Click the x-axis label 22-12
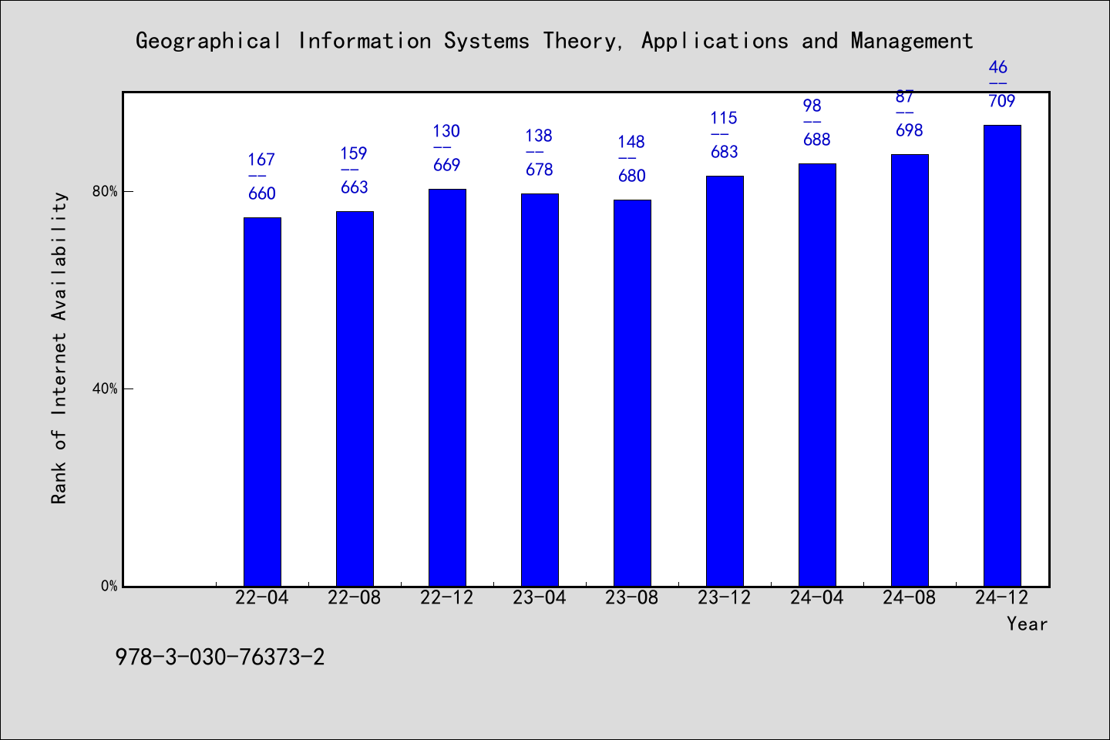1110x740 pixels. tap(447, 597)
